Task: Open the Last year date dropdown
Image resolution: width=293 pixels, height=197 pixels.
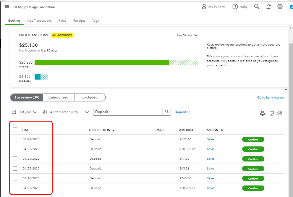Action: tap(27, 112)
